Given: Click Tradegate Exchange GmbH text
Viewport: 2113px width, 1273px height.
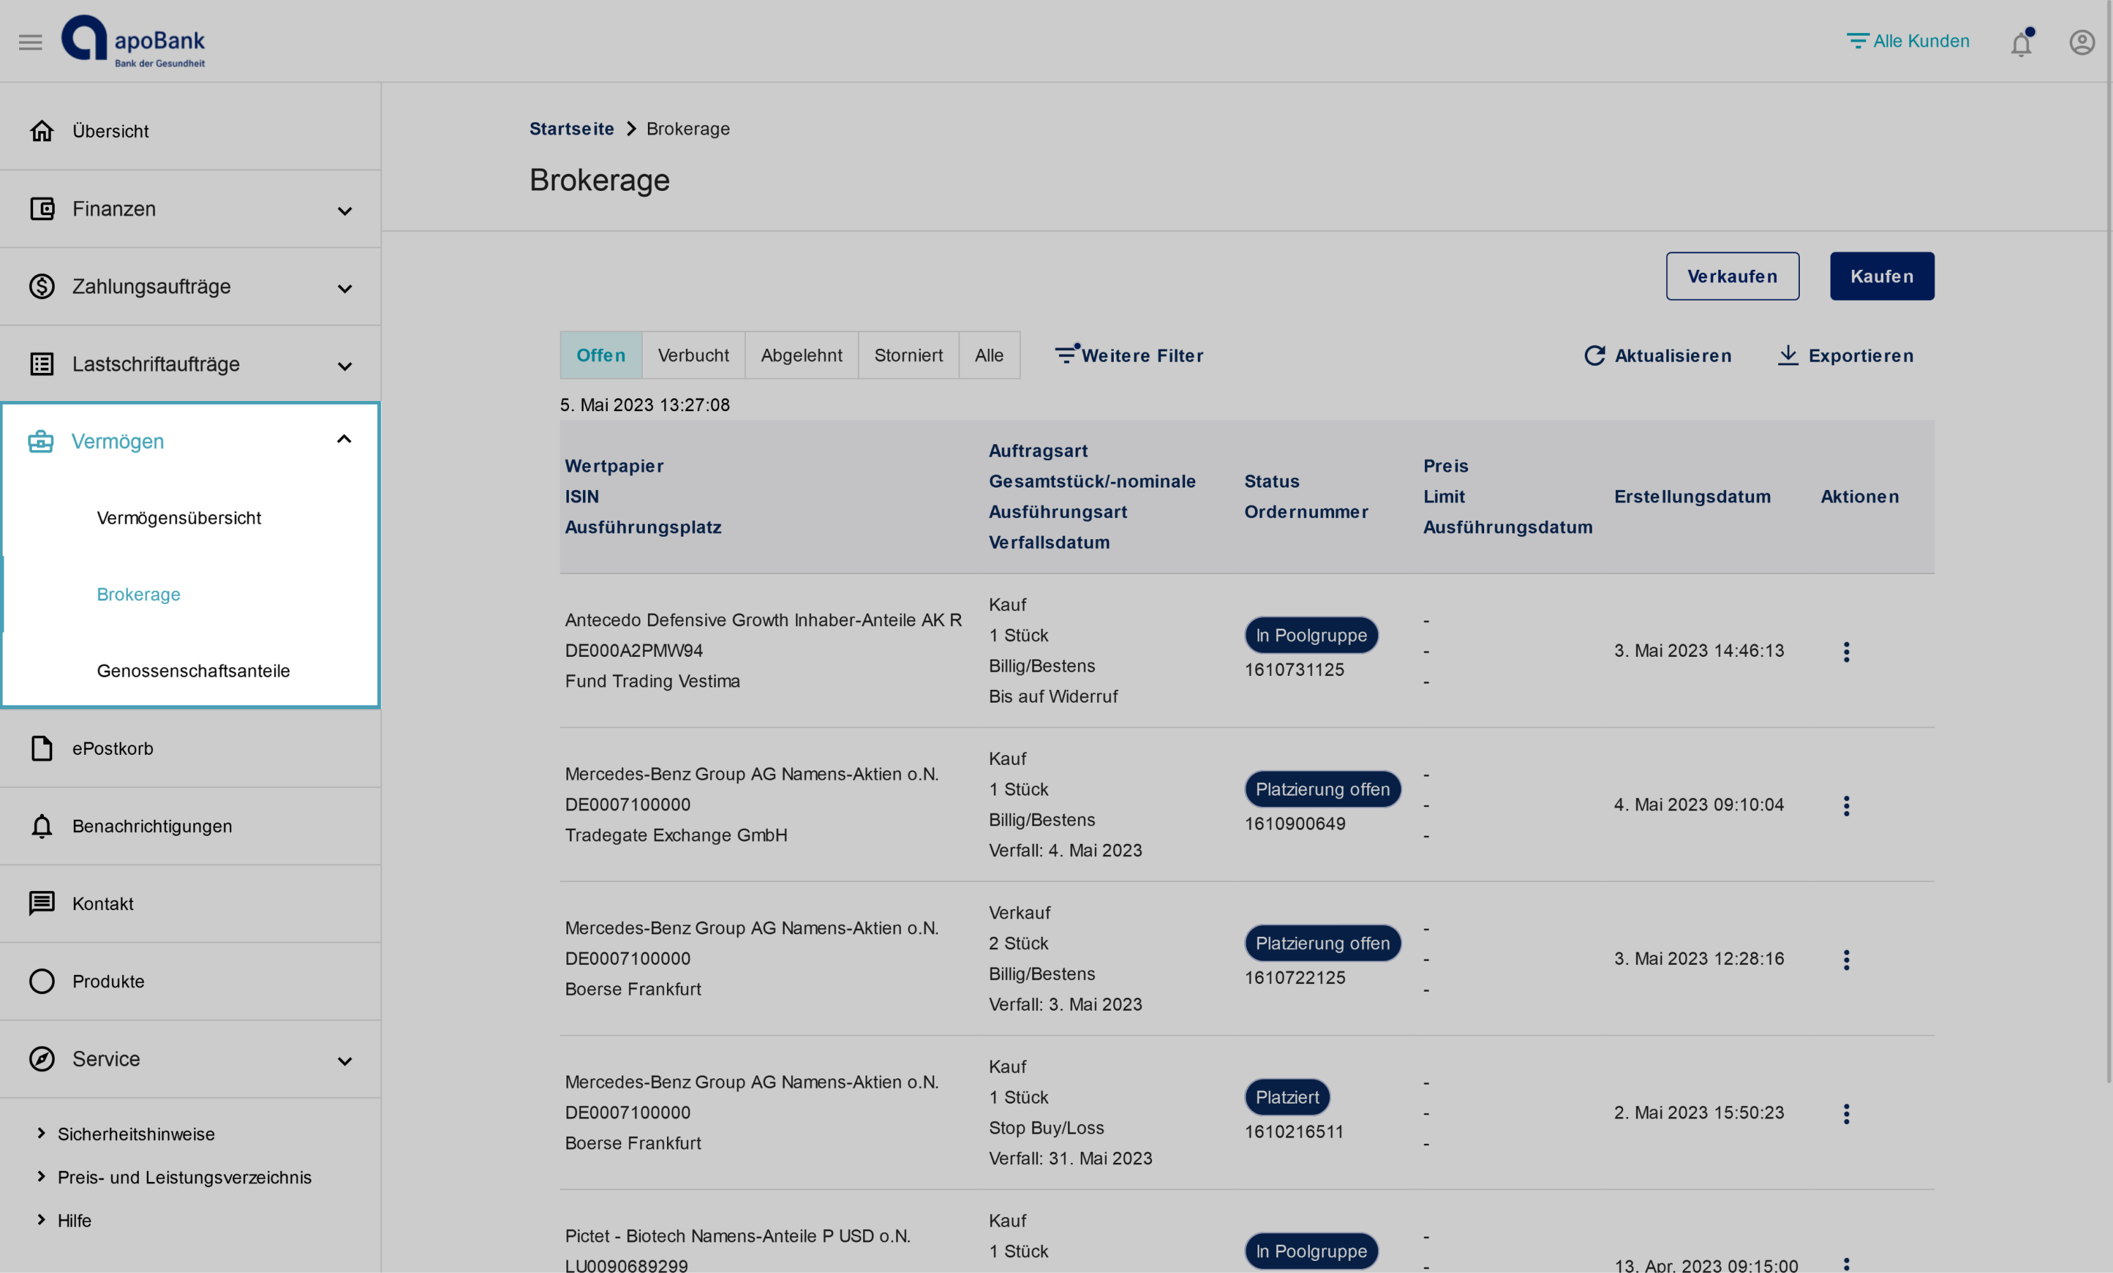Looking at the screenshot, I should coord(676,834).
